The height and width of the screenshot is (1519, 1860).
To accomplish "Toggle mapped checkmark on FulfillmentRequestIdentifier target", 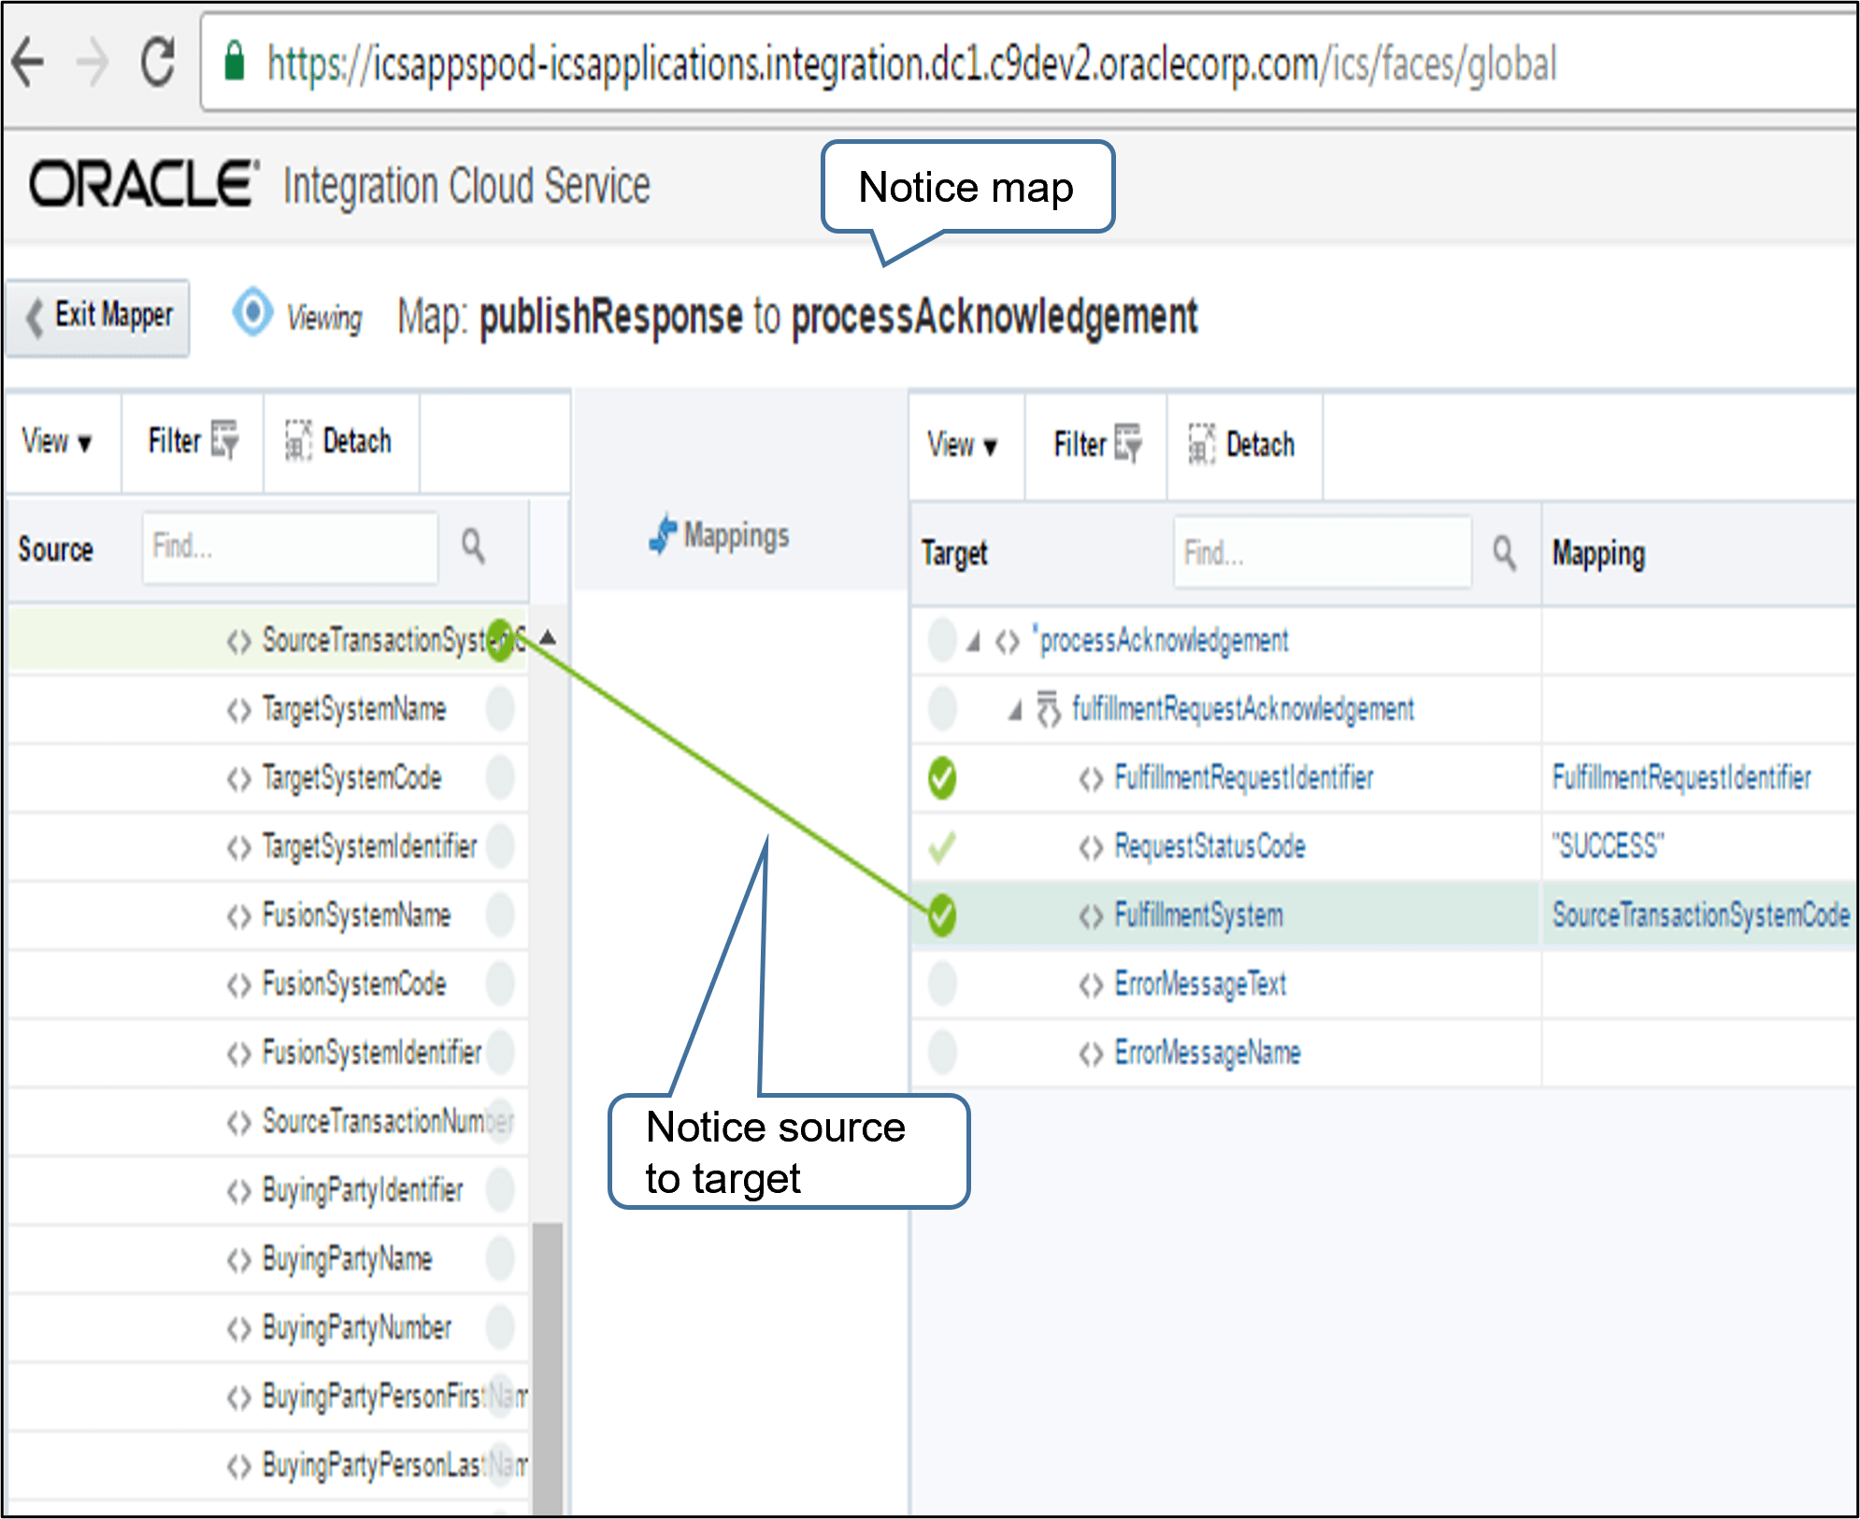I will click(942, 777).
